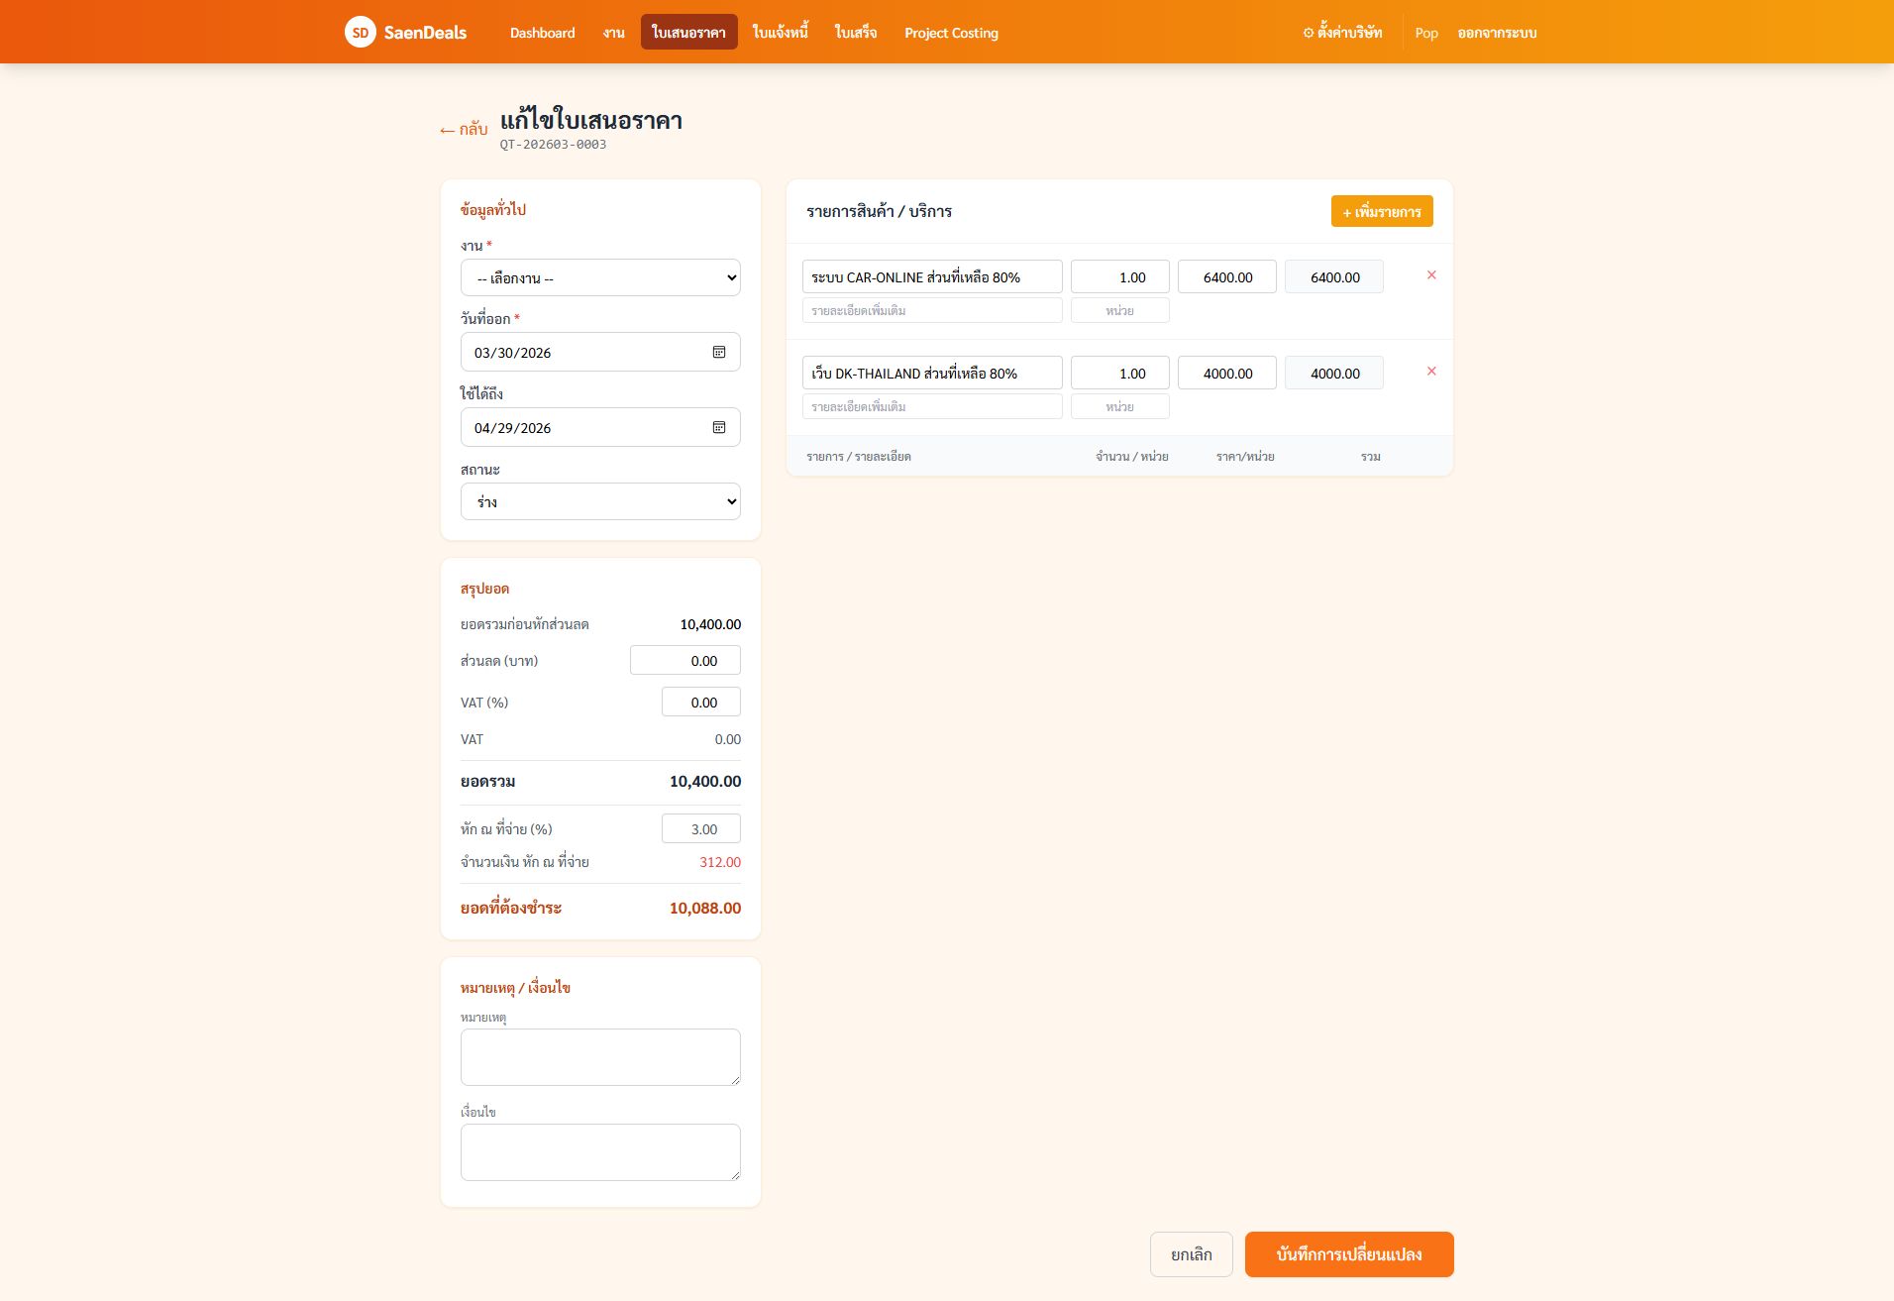This screenshot has height=1301, width=1894.
Task: Click withholding amount 312.00
Action: click(x=720, y=862)
